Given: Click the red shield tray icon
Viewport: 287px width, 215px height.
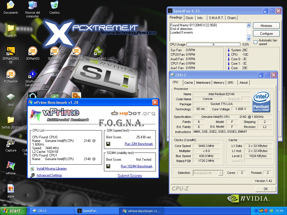Looking at the screenshot, I should click(x=266, y=211).
